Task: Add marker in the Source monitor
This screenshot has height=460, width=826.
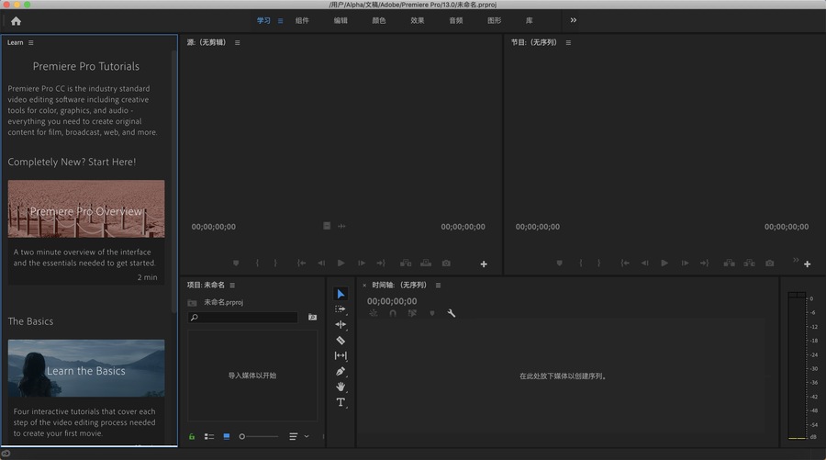Action: pos(236,263)
